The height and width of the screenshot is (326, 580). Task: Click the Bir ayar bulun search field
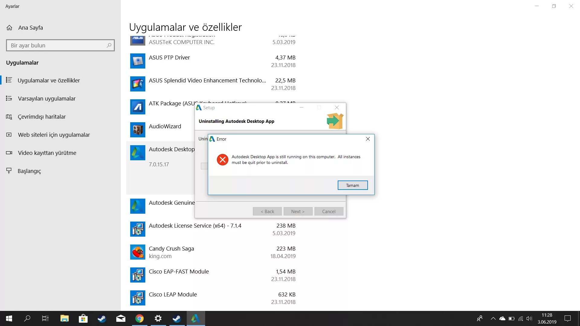pos(57,45)
